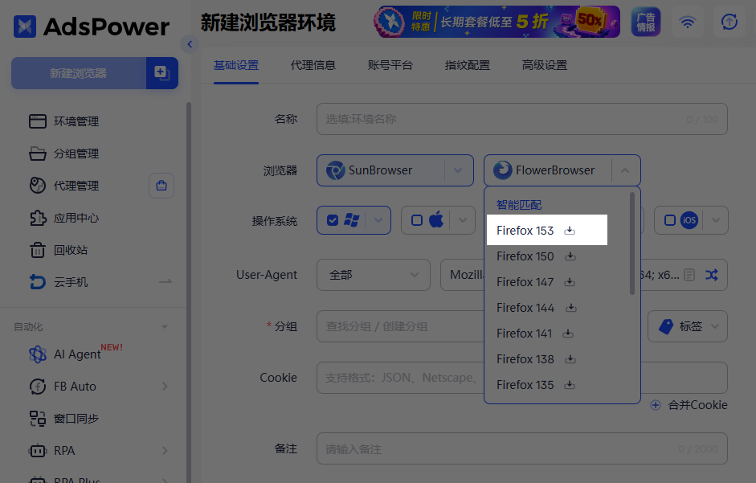The width and height of the screenshot is (756, 483).
Task: Switch to the 代理信息 tab
Action: pos(313,65)
